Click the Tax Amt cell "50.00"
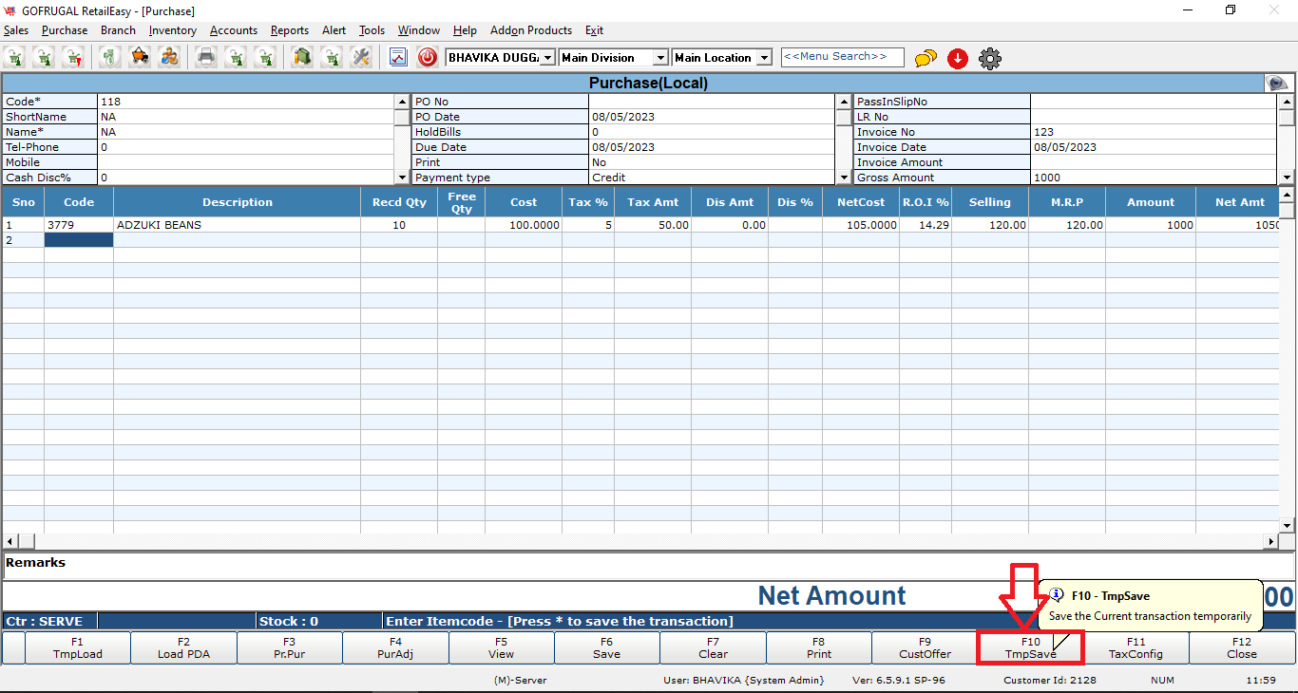The height and width of the screenshot is (693, 1298). click(x=653, y=225)
